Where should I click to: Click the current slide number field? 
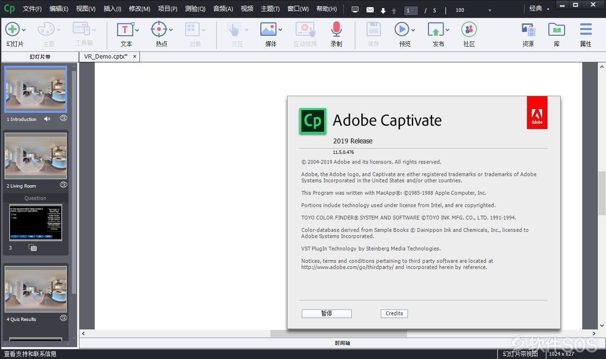[410, 10]
